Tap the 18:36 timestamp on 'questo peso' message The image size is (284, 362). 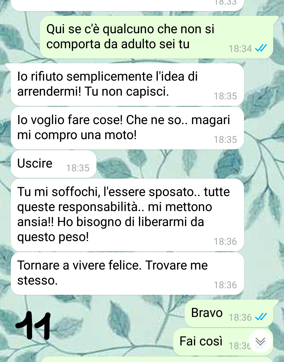[x=225, y=241]
